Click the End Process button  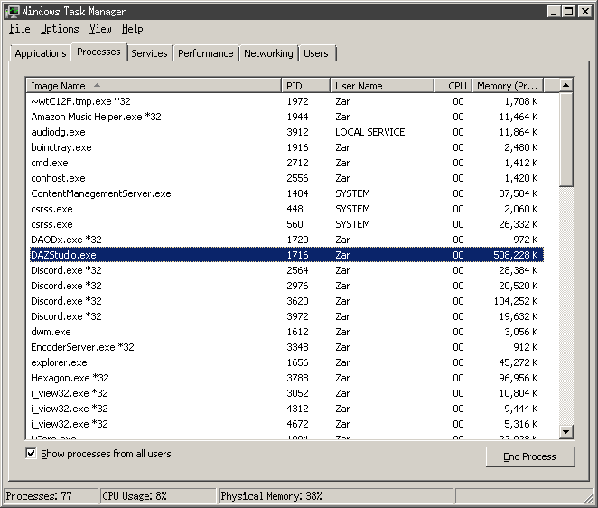point(530,456)
